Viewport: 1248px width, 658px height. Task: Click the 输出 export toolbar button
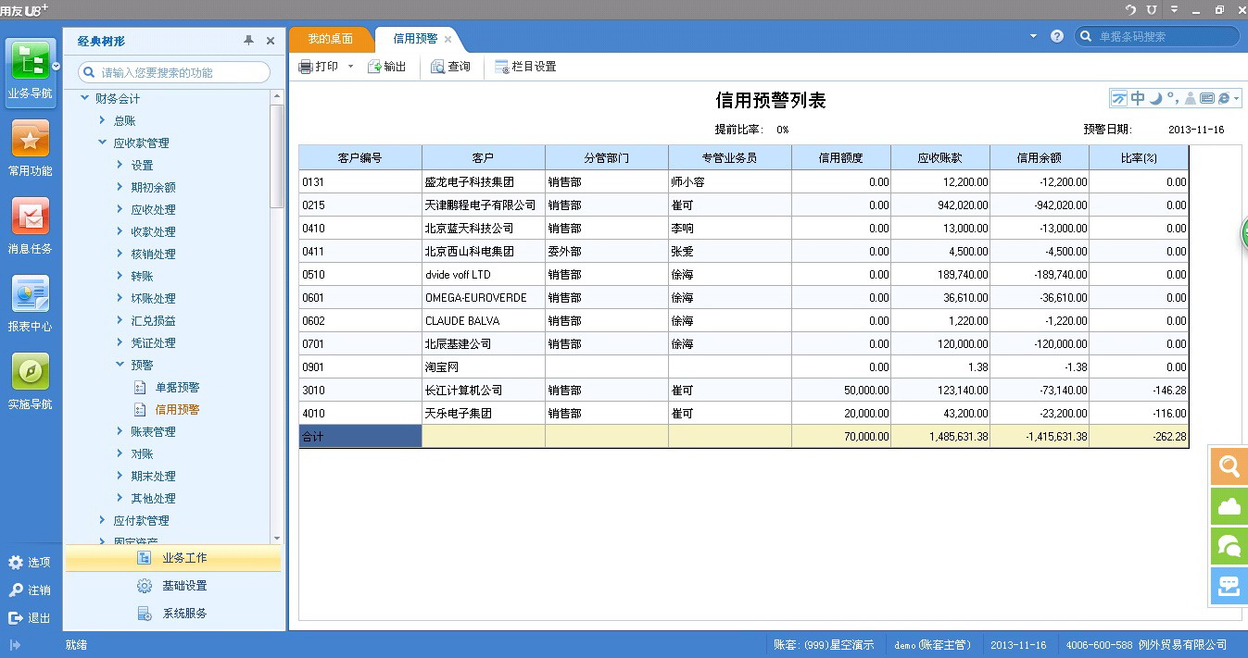click(387, 67)
